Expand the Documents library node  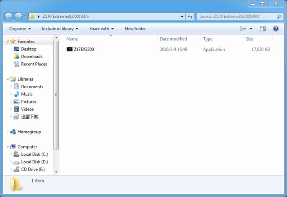tap(11, 87)
